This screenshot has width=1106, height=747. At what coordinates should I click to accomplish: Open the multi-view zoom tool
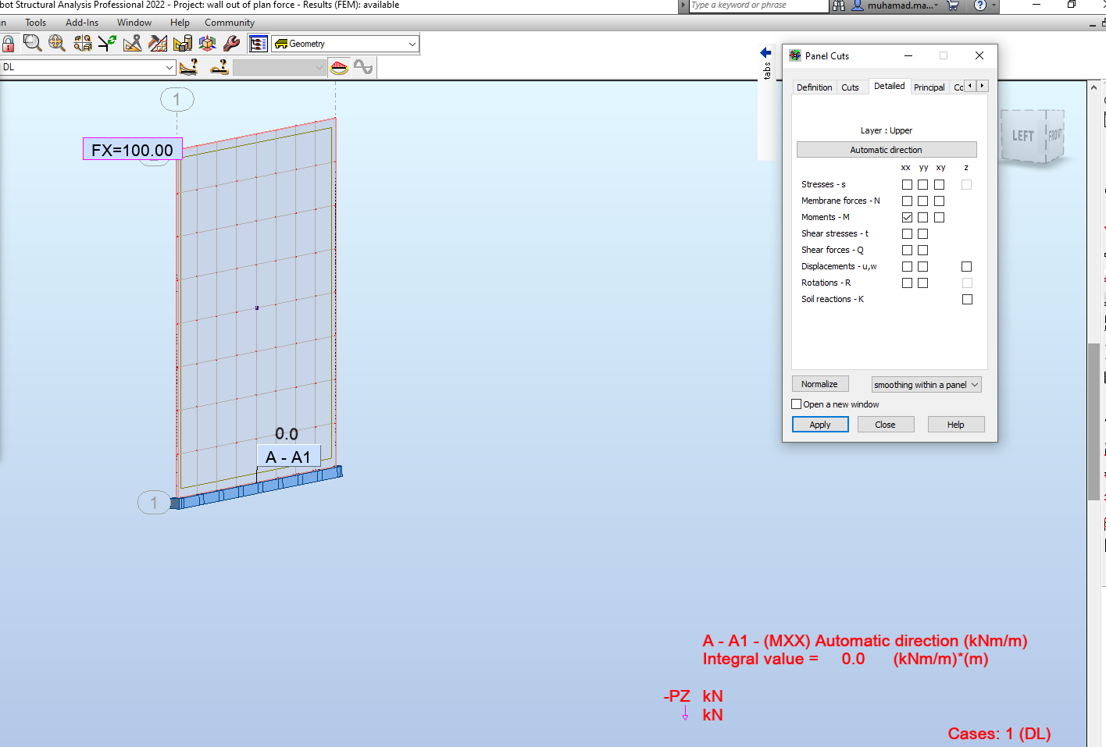point(81,43)
